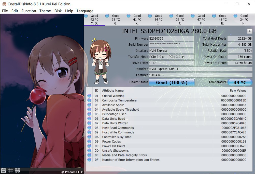Viewport: 255px width, 174px height.
Task: Click status orb for Power Cycles
Action: pyautogui.click(x=89, y=141)
